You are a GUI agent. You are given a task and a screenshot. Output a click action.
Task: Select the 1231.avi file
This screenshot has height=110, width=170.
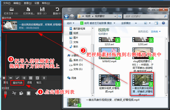(143, 41)
